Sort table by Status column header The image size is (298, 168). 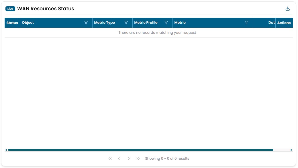12,23
